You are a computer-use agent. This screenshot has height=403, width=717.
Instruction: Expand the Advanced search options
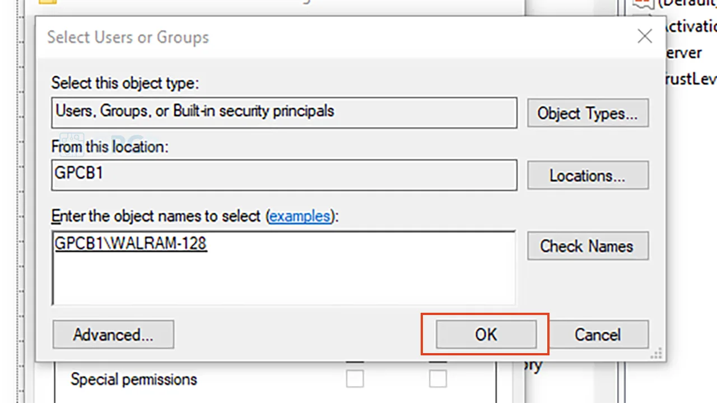coord(113,335)
